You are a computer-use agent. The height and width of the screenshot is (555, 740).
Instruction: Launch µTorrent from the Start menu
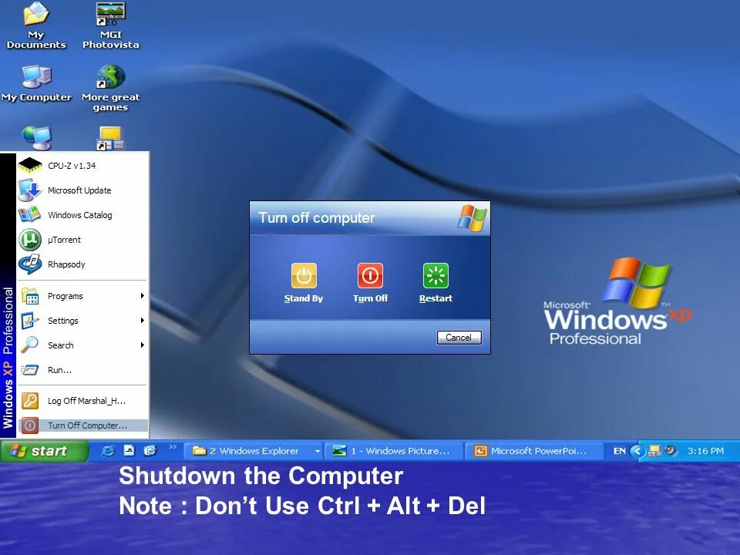click(x=82, y=239)
